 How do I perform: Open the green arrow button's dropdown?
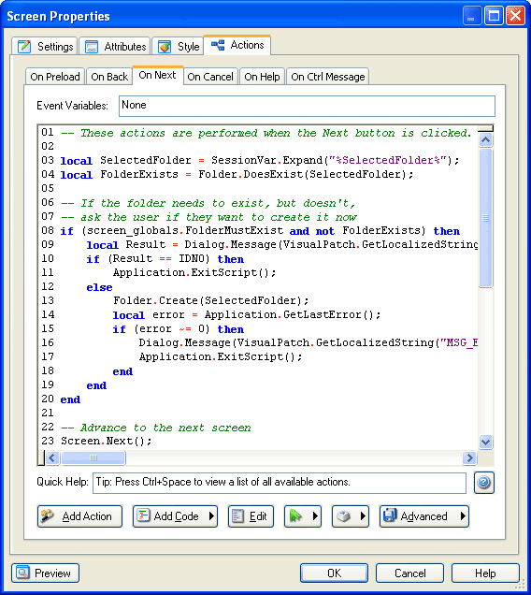tap(315, 516)
